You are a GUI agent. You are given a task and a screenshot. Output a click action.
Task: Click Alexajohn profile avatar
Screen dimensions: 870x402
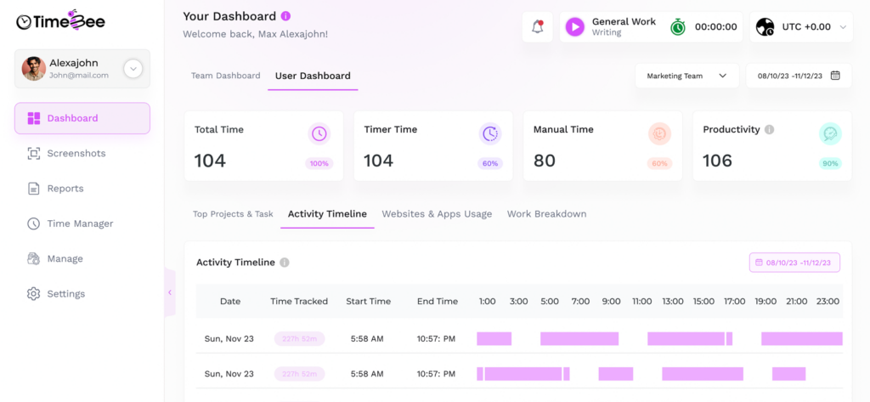[34, 68]
